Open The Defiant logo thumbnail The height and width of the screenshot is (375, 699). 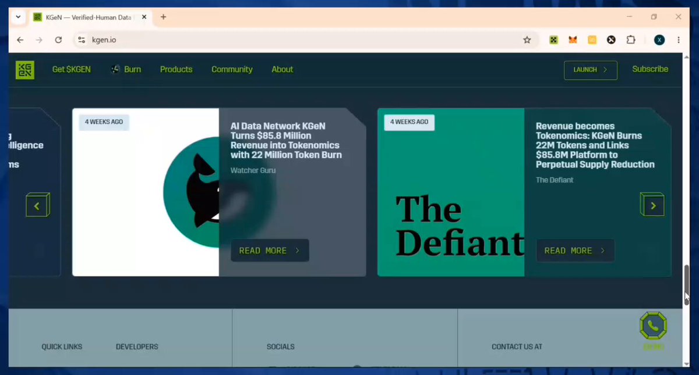[451, 192]
